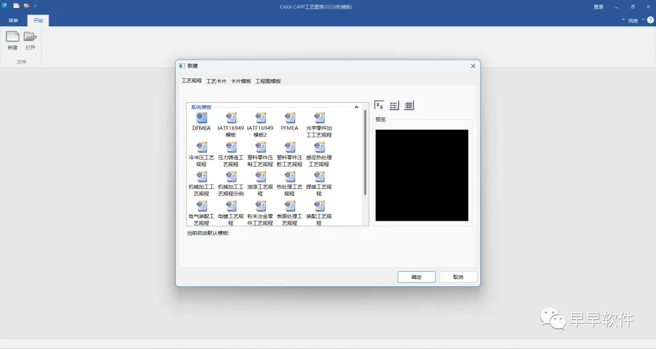Image resolution: width=656 pixels, height=349 pixels.
Task: Select 焊接工艺规程 template
Action: pos(319,184)
